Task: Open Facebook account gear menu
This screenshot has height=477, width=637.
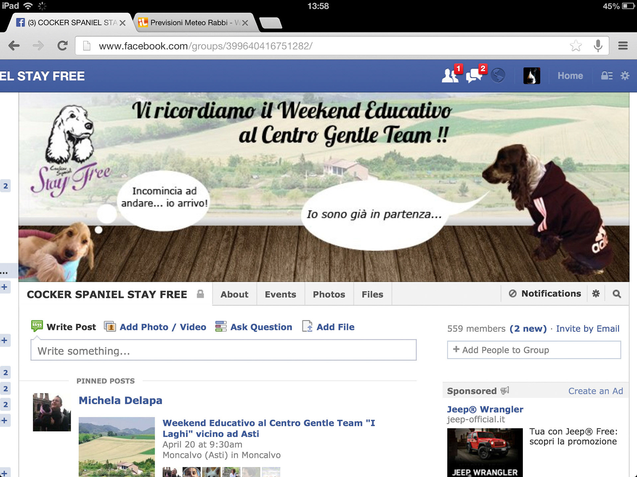Action: pos(625,76)
